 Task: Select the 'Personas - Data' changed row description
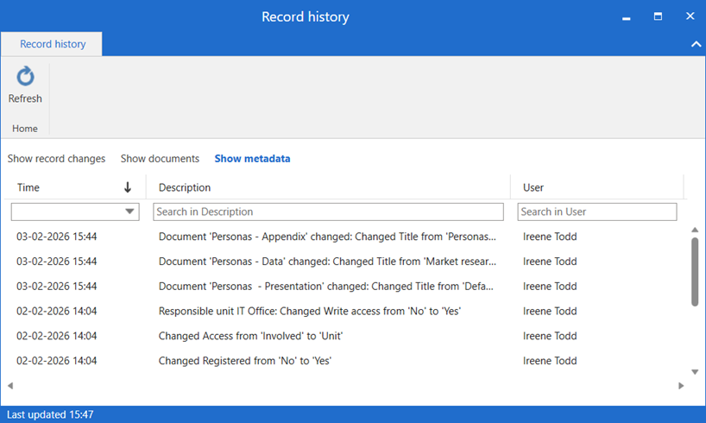tap(327, 262)
